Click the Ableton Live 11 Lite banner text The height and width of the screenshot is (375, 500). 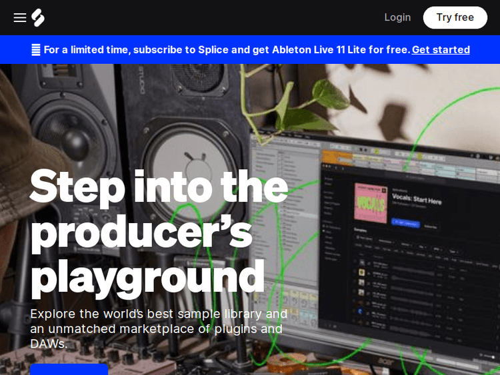click(x=227, y=50)
